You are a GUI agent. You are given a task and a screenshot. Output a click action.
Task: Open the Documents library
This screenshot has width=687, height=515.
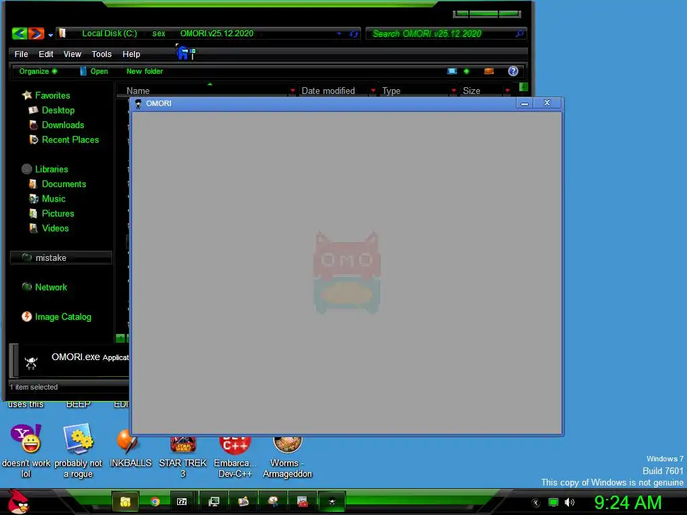[58, 184]
